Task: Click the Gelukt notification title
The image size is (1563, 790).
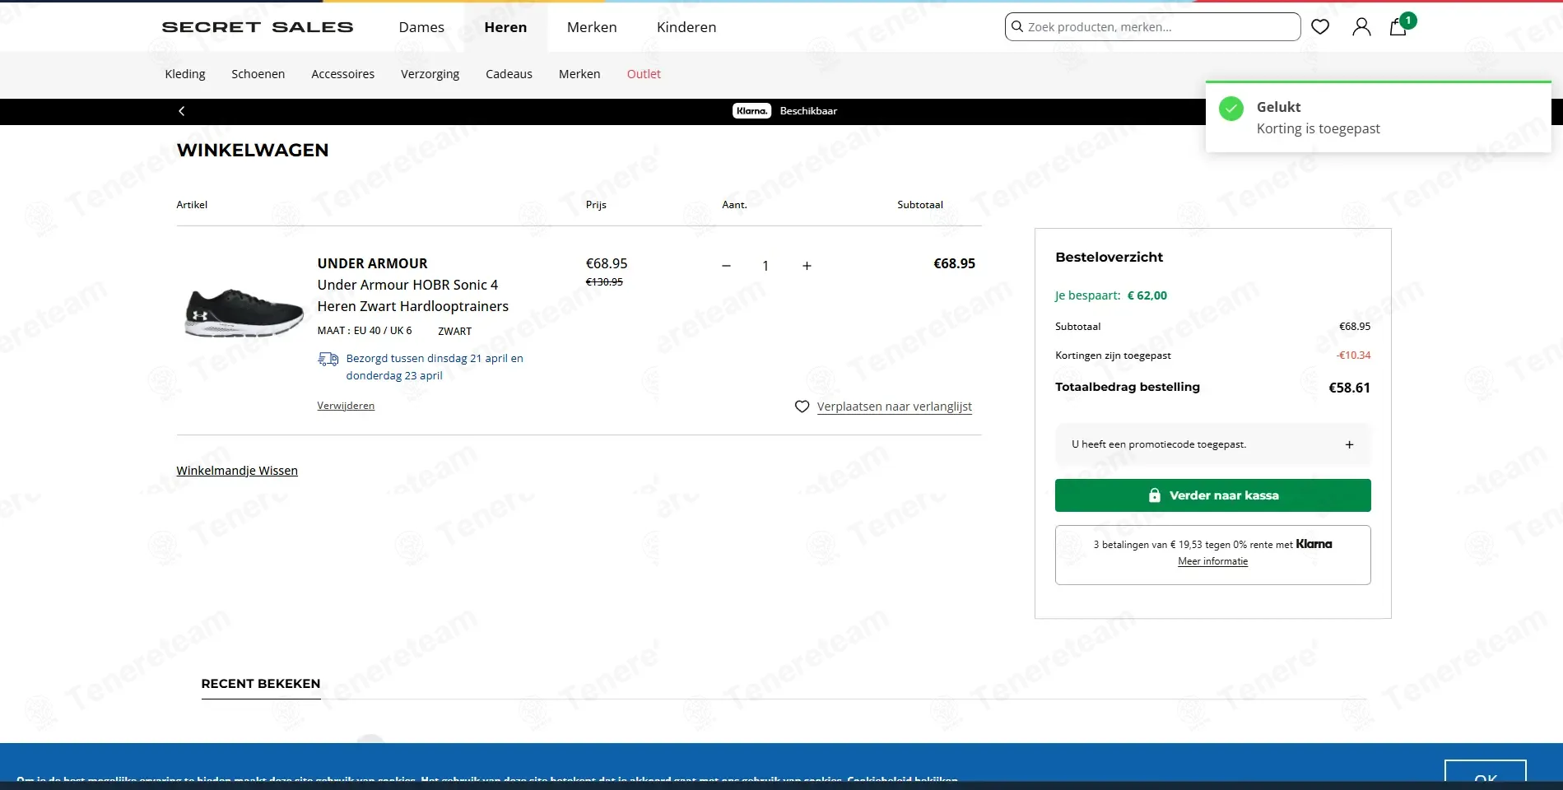Action: [1278, 107]
